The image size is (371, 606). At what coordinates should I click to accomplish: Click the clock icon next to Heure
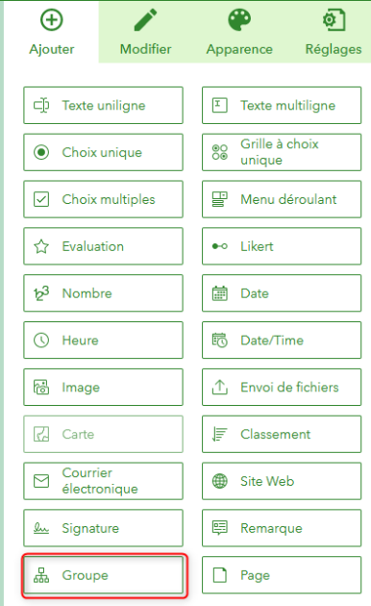click(41, 341)
